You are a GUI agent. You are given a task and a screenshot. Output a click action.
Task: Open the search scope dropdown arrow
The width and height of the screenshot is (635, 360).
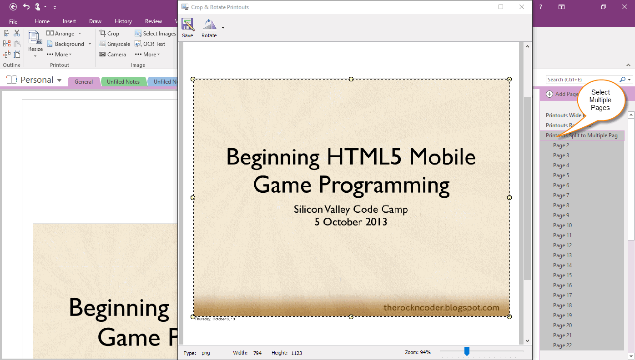630,80
